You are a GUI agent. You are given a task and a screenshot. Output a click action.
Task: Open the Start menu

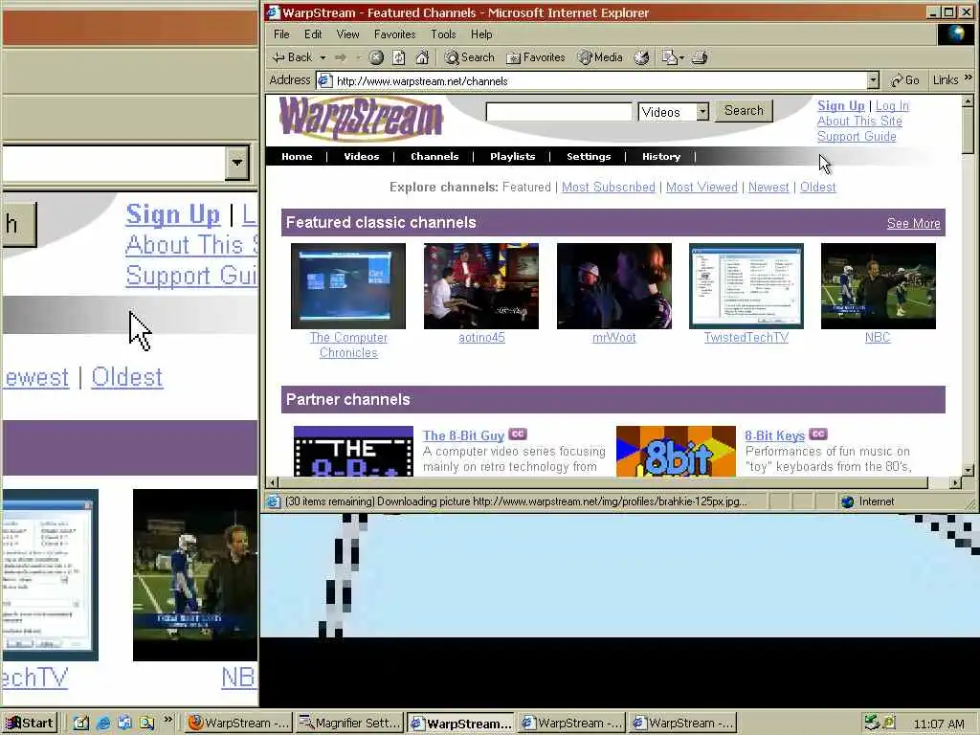30,724
